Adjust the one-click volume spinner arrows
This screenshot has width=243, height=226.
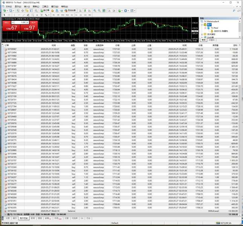28,23
